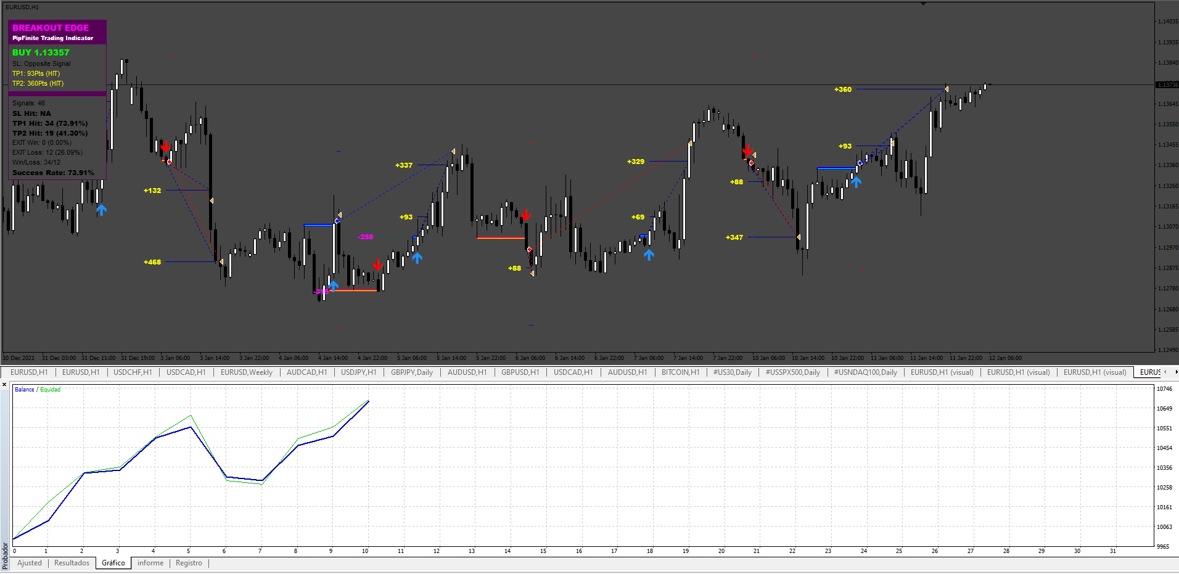This screenshot has height=574, width=1179.
Task: Click the current price tag 1.13738
Action: (1166, 84)
